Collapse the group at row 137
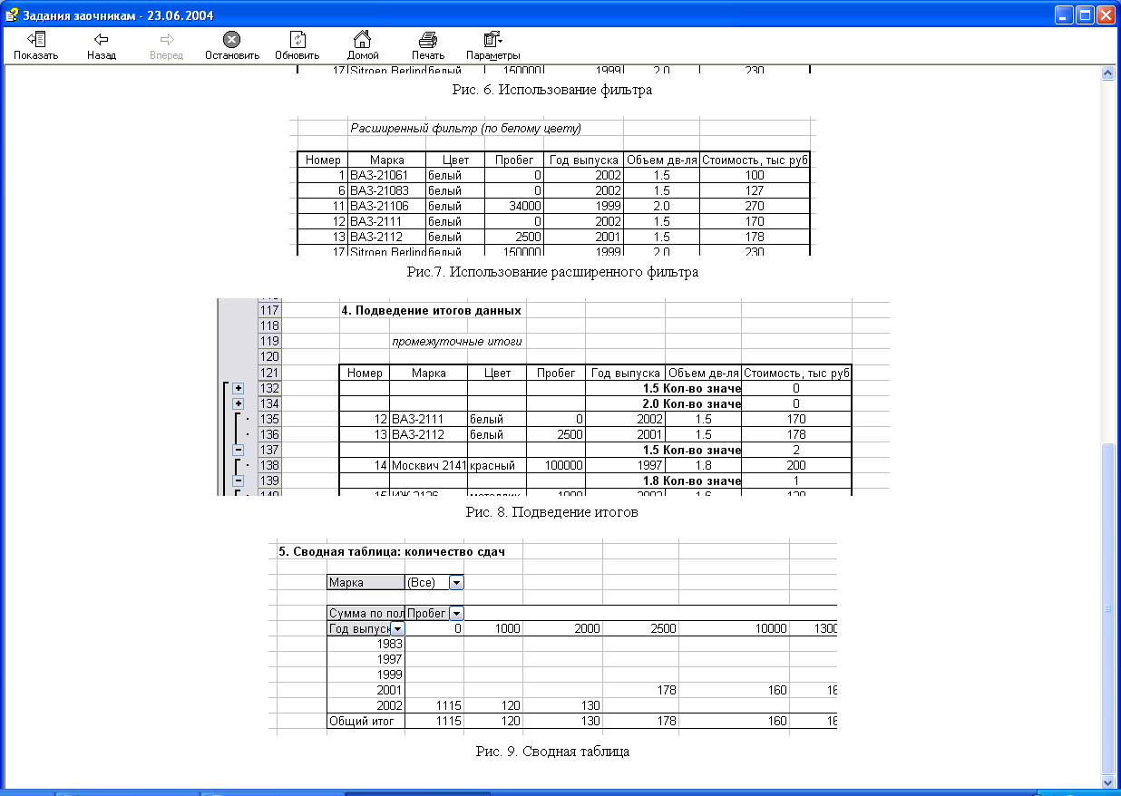Viewport: 1121px width, 796px height. pos(239,450)
